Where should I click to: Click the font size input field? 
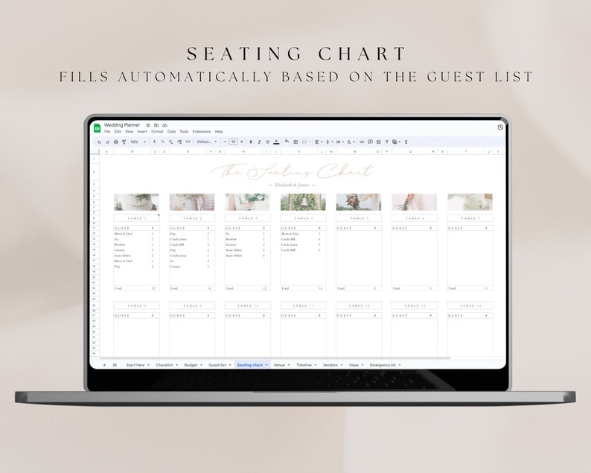[233, 142]
